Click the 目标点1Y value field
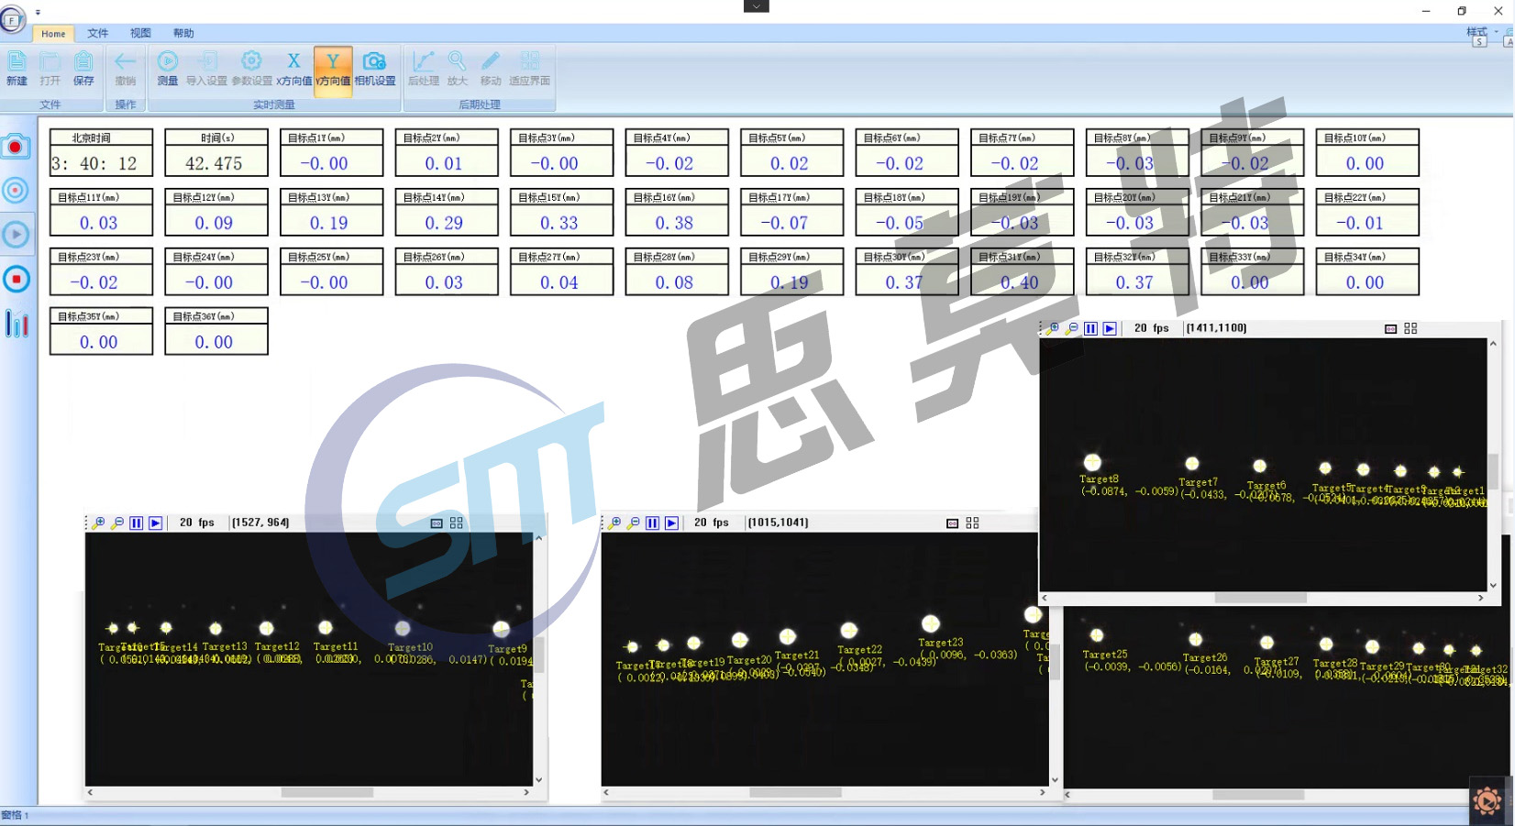 [x=331, y=163]
